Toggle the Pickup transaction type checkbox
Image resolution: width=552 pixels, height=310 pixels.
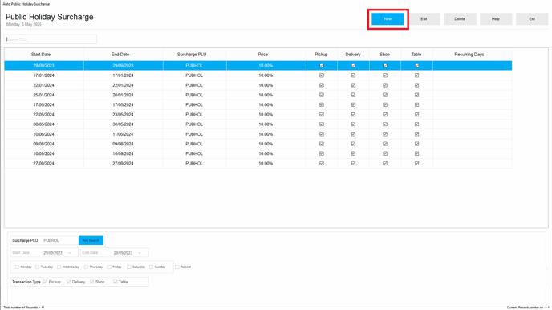pos(45,282)
